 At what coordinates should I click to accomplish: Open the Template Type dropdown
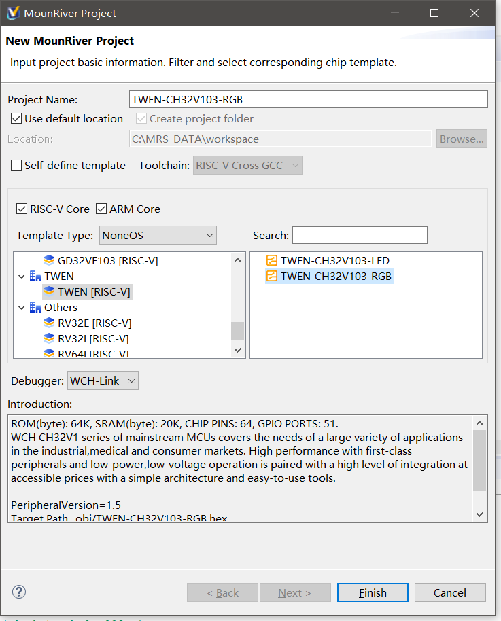(158, 236)
